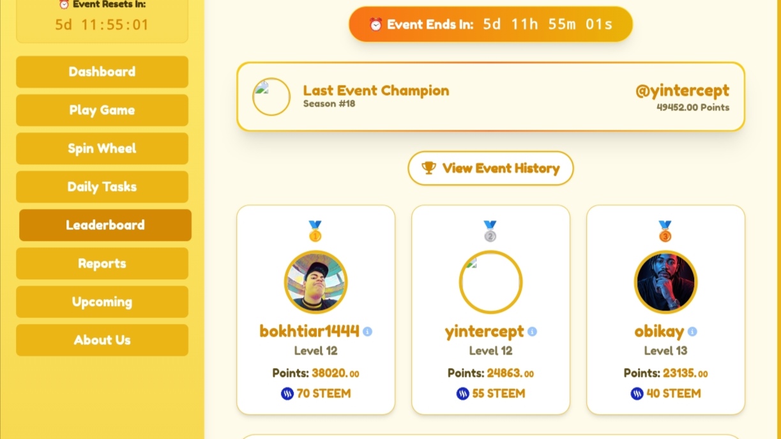Click the STEEM logo beside 70 STEEM
The height and width of the screenshot is (439, 781).
click(287, 394)
